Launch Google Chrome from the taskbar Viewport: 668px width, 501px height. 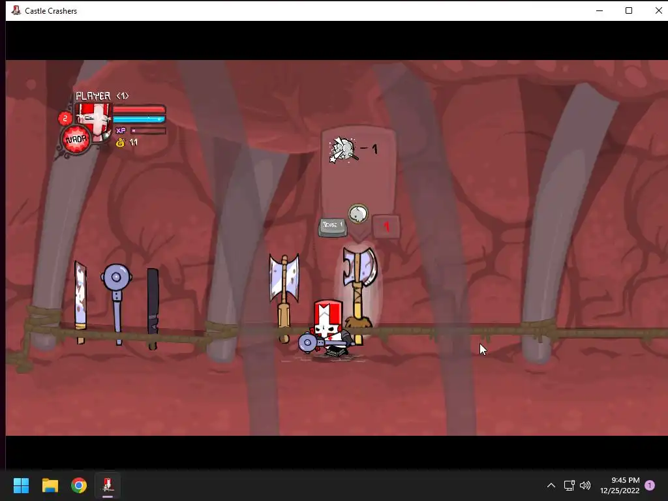(x=79, y=485)
